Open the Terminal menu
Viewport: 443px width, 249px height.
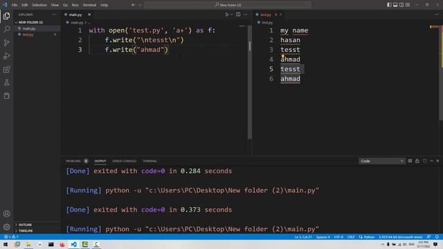coord(89,5)
